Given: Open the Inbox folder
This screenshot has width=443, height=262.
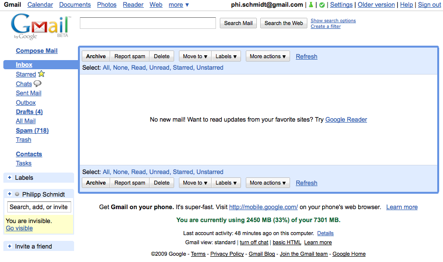Looking at the screenshot, I should point(24,64).
